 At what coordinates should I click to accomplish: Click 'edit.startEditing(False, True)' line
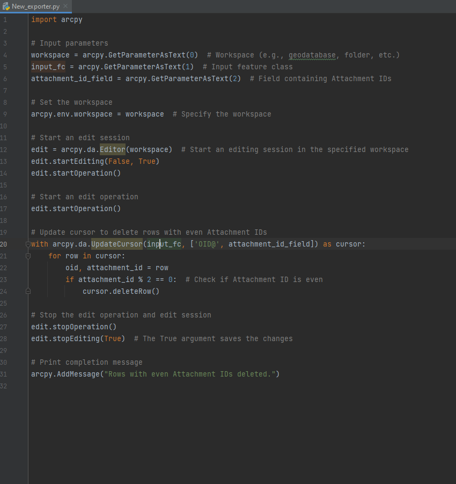point(95,162)
